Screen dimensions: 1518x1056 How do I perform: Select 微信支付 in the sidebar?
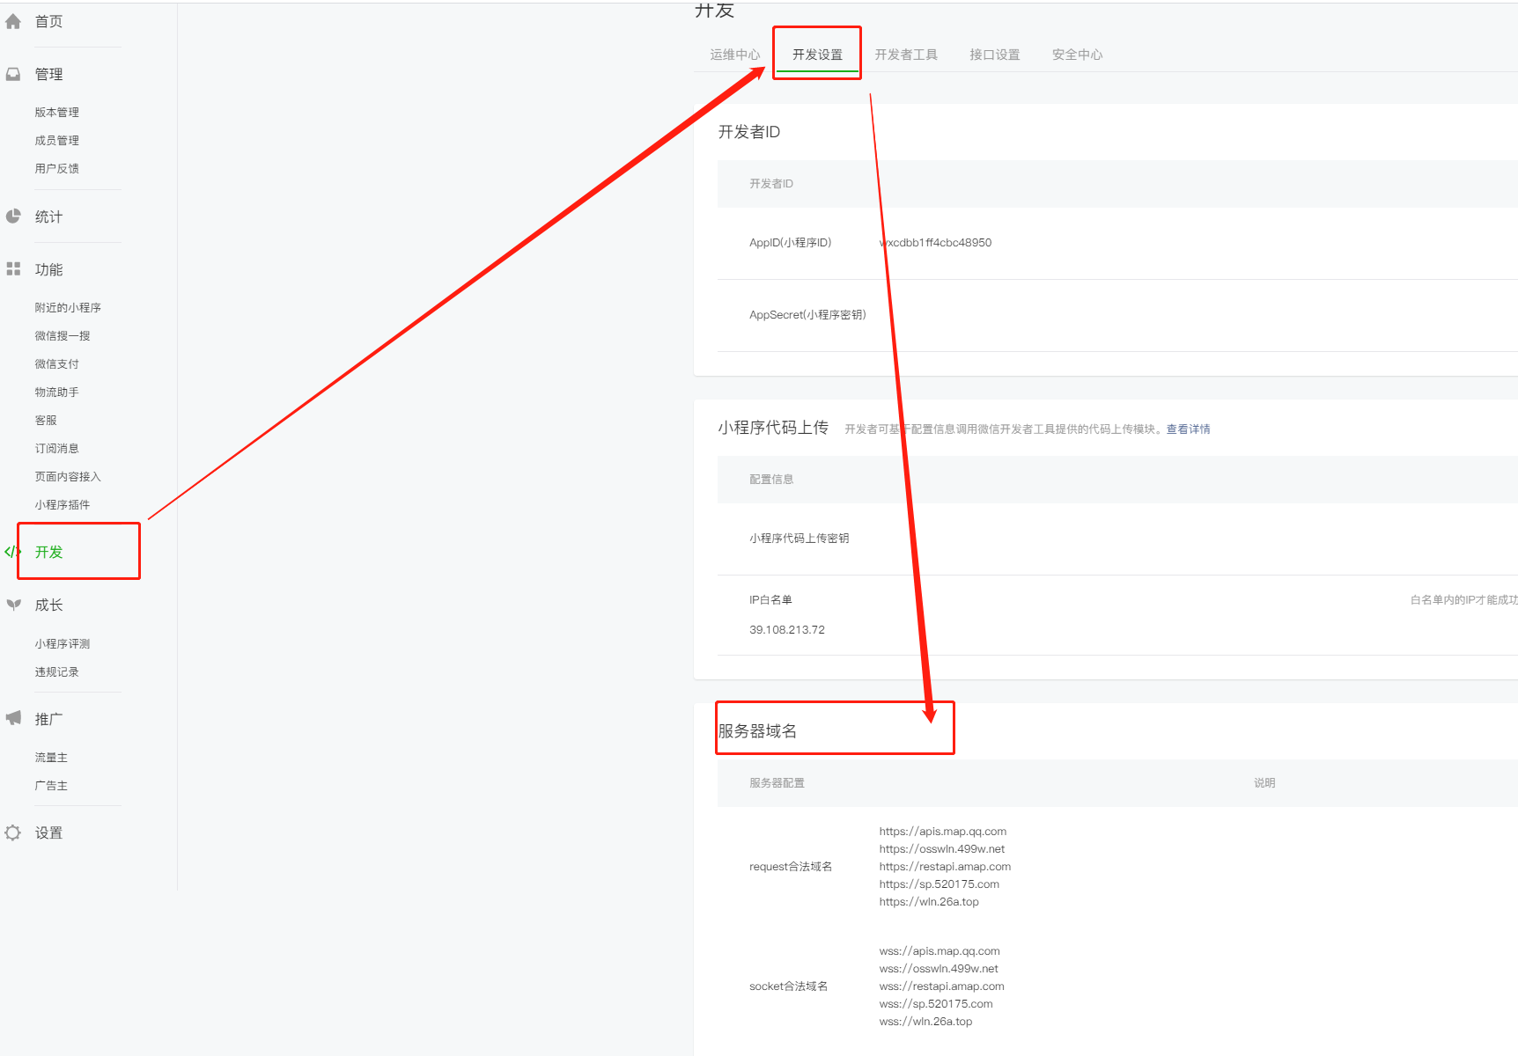click(57, 364)
